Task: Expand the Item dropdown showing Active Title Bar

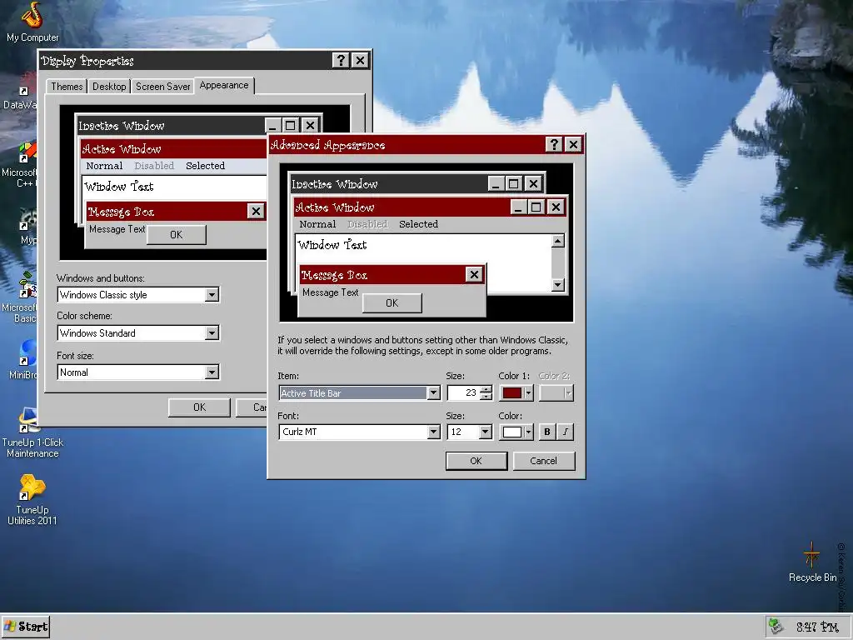Action: (433, 393)
